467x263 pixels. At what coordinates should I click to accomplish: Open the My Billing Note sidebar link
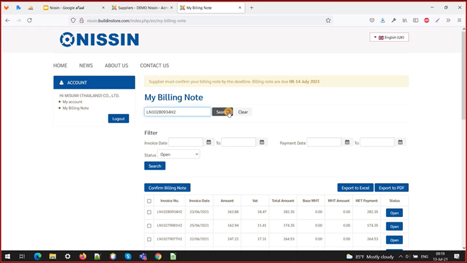(75, 108)
